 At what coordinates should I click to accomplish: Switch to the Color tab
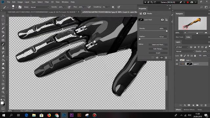coord(188,37)
